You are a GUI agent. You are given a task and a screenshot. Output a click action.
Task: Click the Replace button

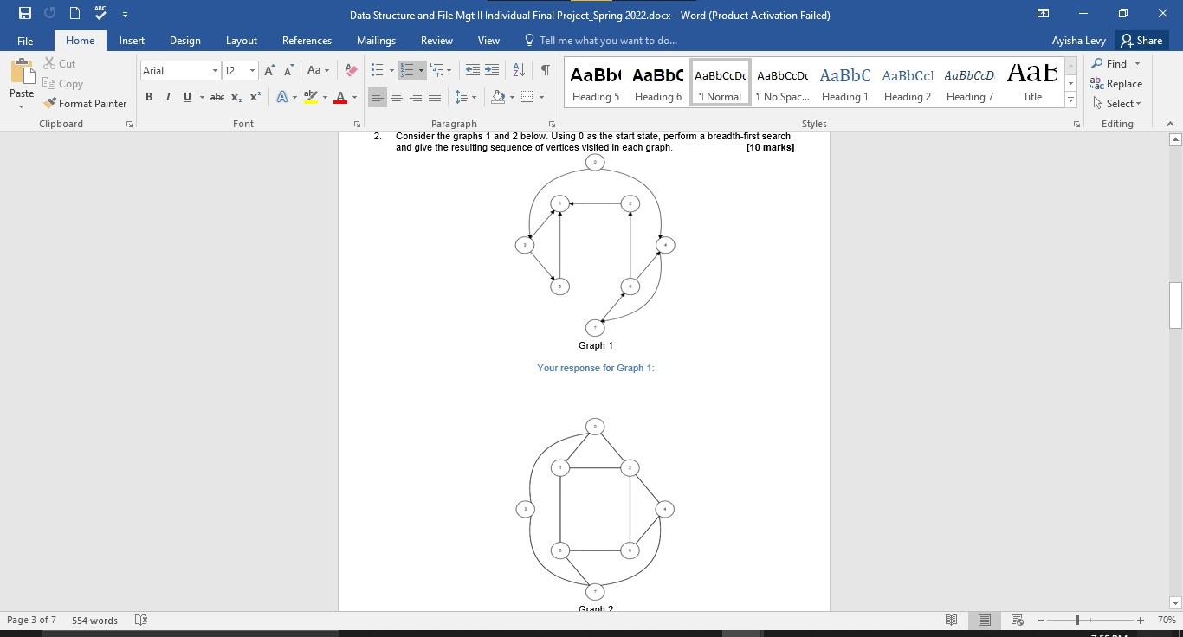pos(1116,83)
